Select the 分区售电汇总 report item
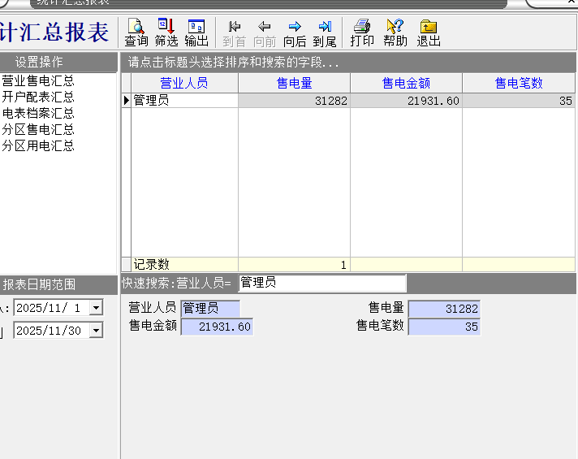The width and height of the screenshot is (578, 459). pos(38,130)
